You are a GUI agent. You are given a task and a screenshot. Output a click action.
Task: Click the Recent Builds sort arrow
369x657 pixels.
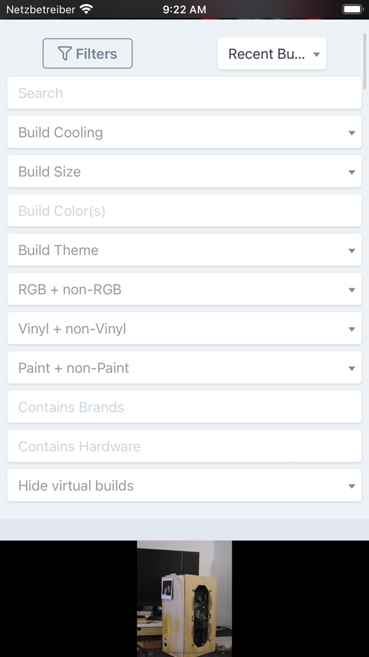(x=316, y=54)
